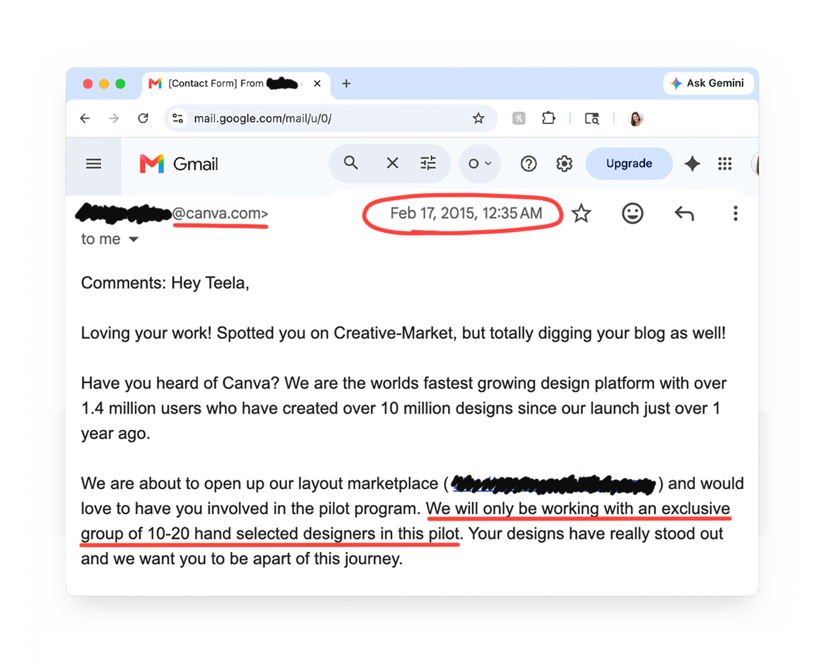The width and height of the screenshot is (824, 664).
Task: Click the sender's @canva.com address
Action: 220,213
